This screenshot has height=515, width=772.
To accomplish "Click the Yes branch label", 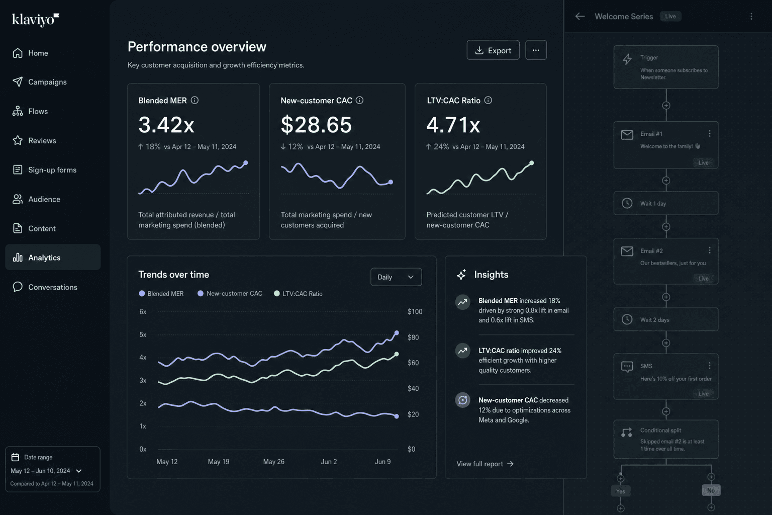I will pos(621,491).
